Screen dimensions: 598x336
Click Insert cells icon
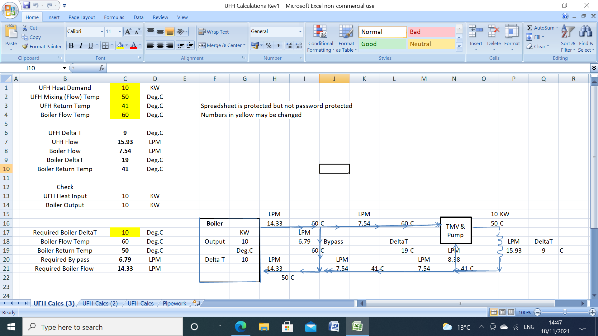pyautogui.click(x=476, y=32)
